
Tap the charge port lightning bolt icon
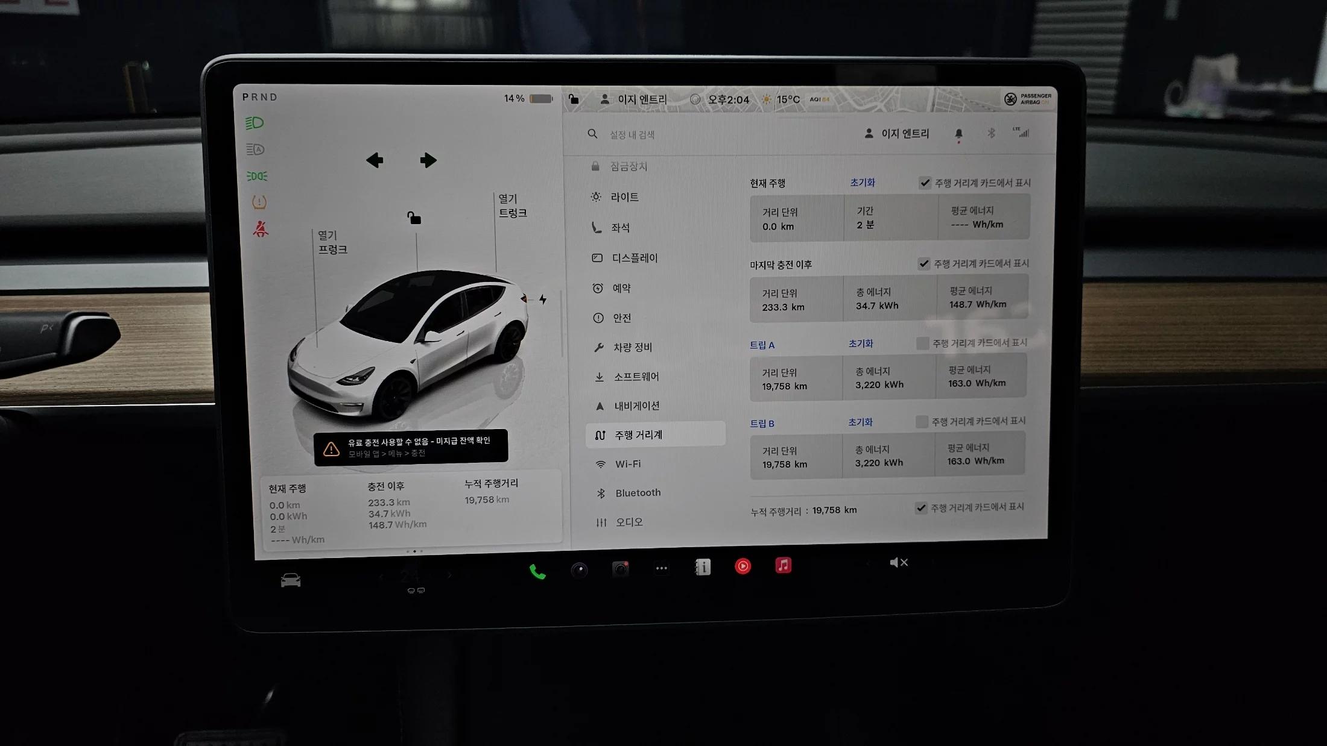point(543,299)
